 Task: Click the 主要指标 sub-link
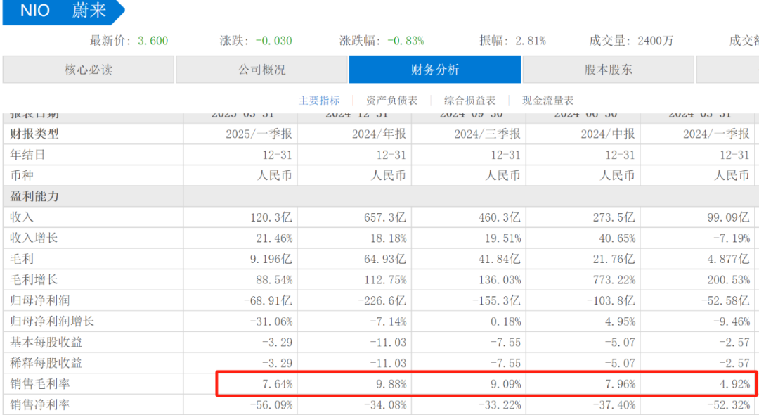click(x=319, y=101)
